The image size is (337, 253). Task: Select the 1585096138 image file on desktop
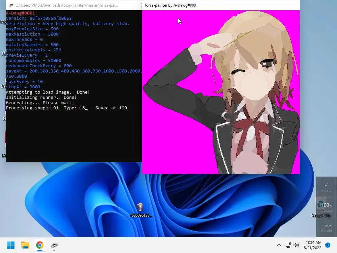coord(141,210)
